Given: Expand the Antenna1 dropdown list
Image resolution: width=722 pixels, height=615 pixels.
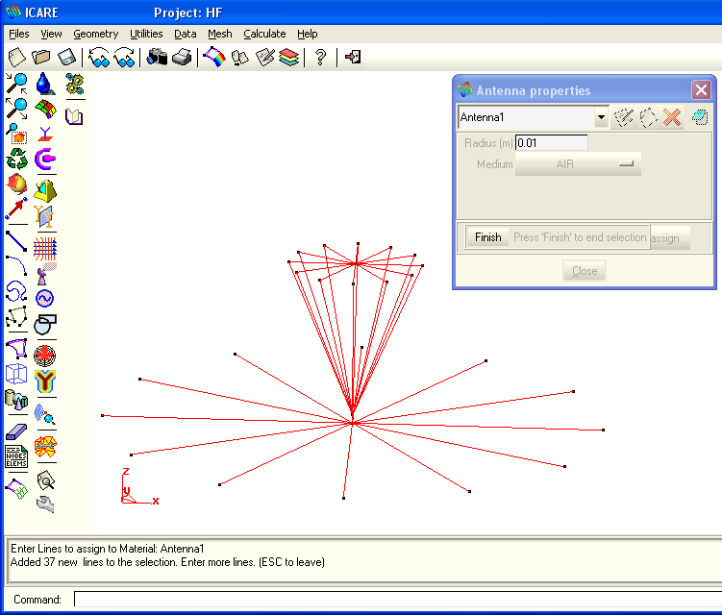Looking at the screenshot, I should pos(601,117).
